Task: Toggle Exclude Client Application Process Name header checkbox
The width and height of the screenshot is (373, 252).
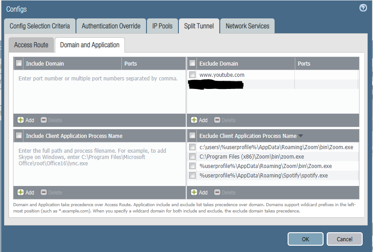Action: pos(192,136)
